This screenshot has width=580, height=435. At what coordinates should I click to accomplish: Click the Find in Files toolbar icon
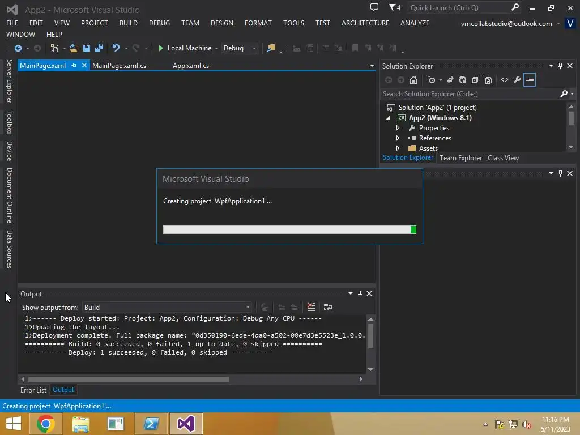click(271, 48)
